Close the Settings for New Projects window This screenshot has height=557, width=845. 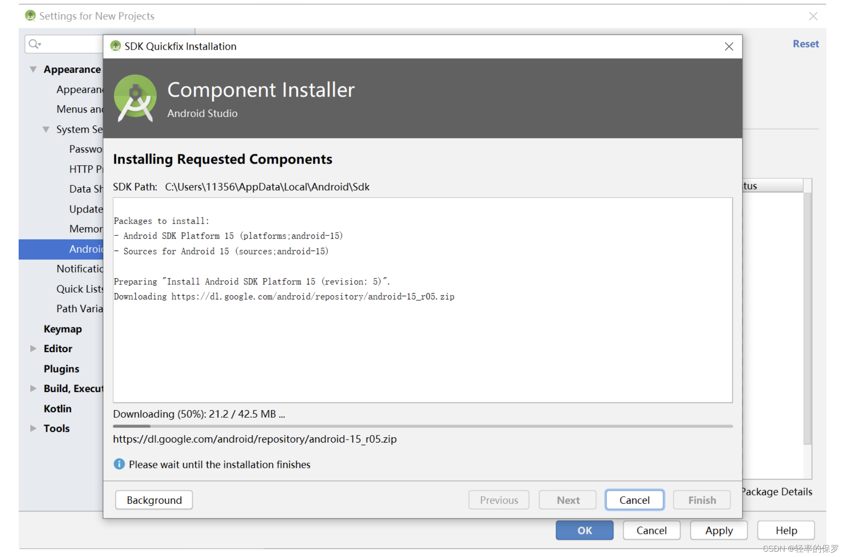pyautogui.click(x=813, y=16)
